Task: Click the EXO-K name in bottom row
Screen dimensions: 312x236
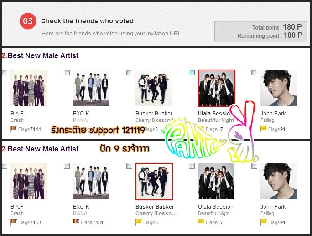Action: (81, 206)
